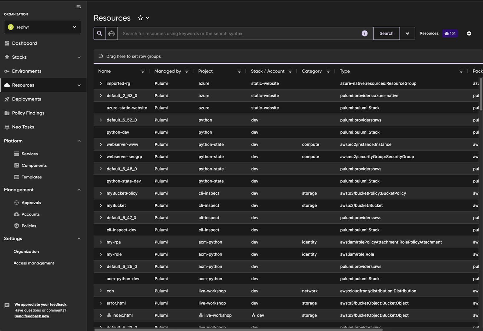Open the Managed by column filter icon
This screenshot has height=331, width=483.
pos(186,71)
